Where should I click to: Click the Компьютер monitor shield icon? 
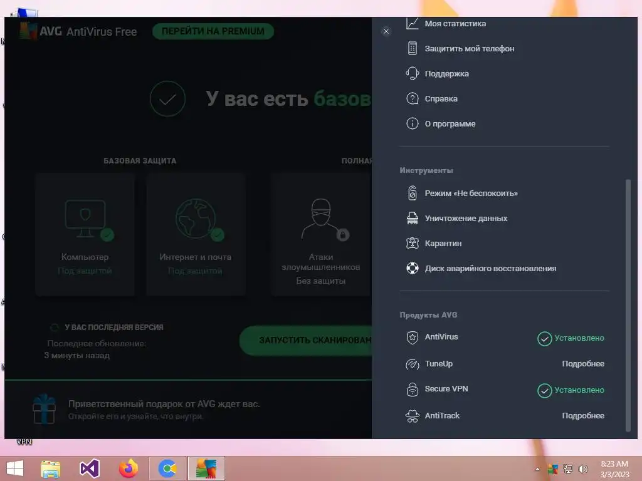[85, 219]
